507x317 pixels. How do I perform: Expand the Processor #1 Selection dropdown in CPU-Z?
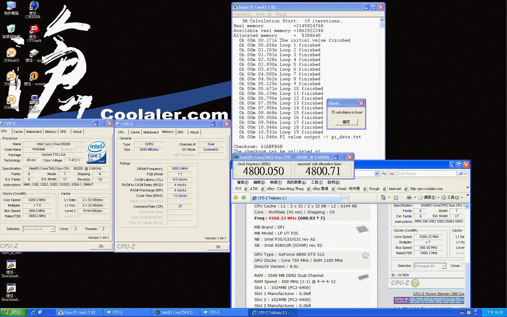point(52,229)
